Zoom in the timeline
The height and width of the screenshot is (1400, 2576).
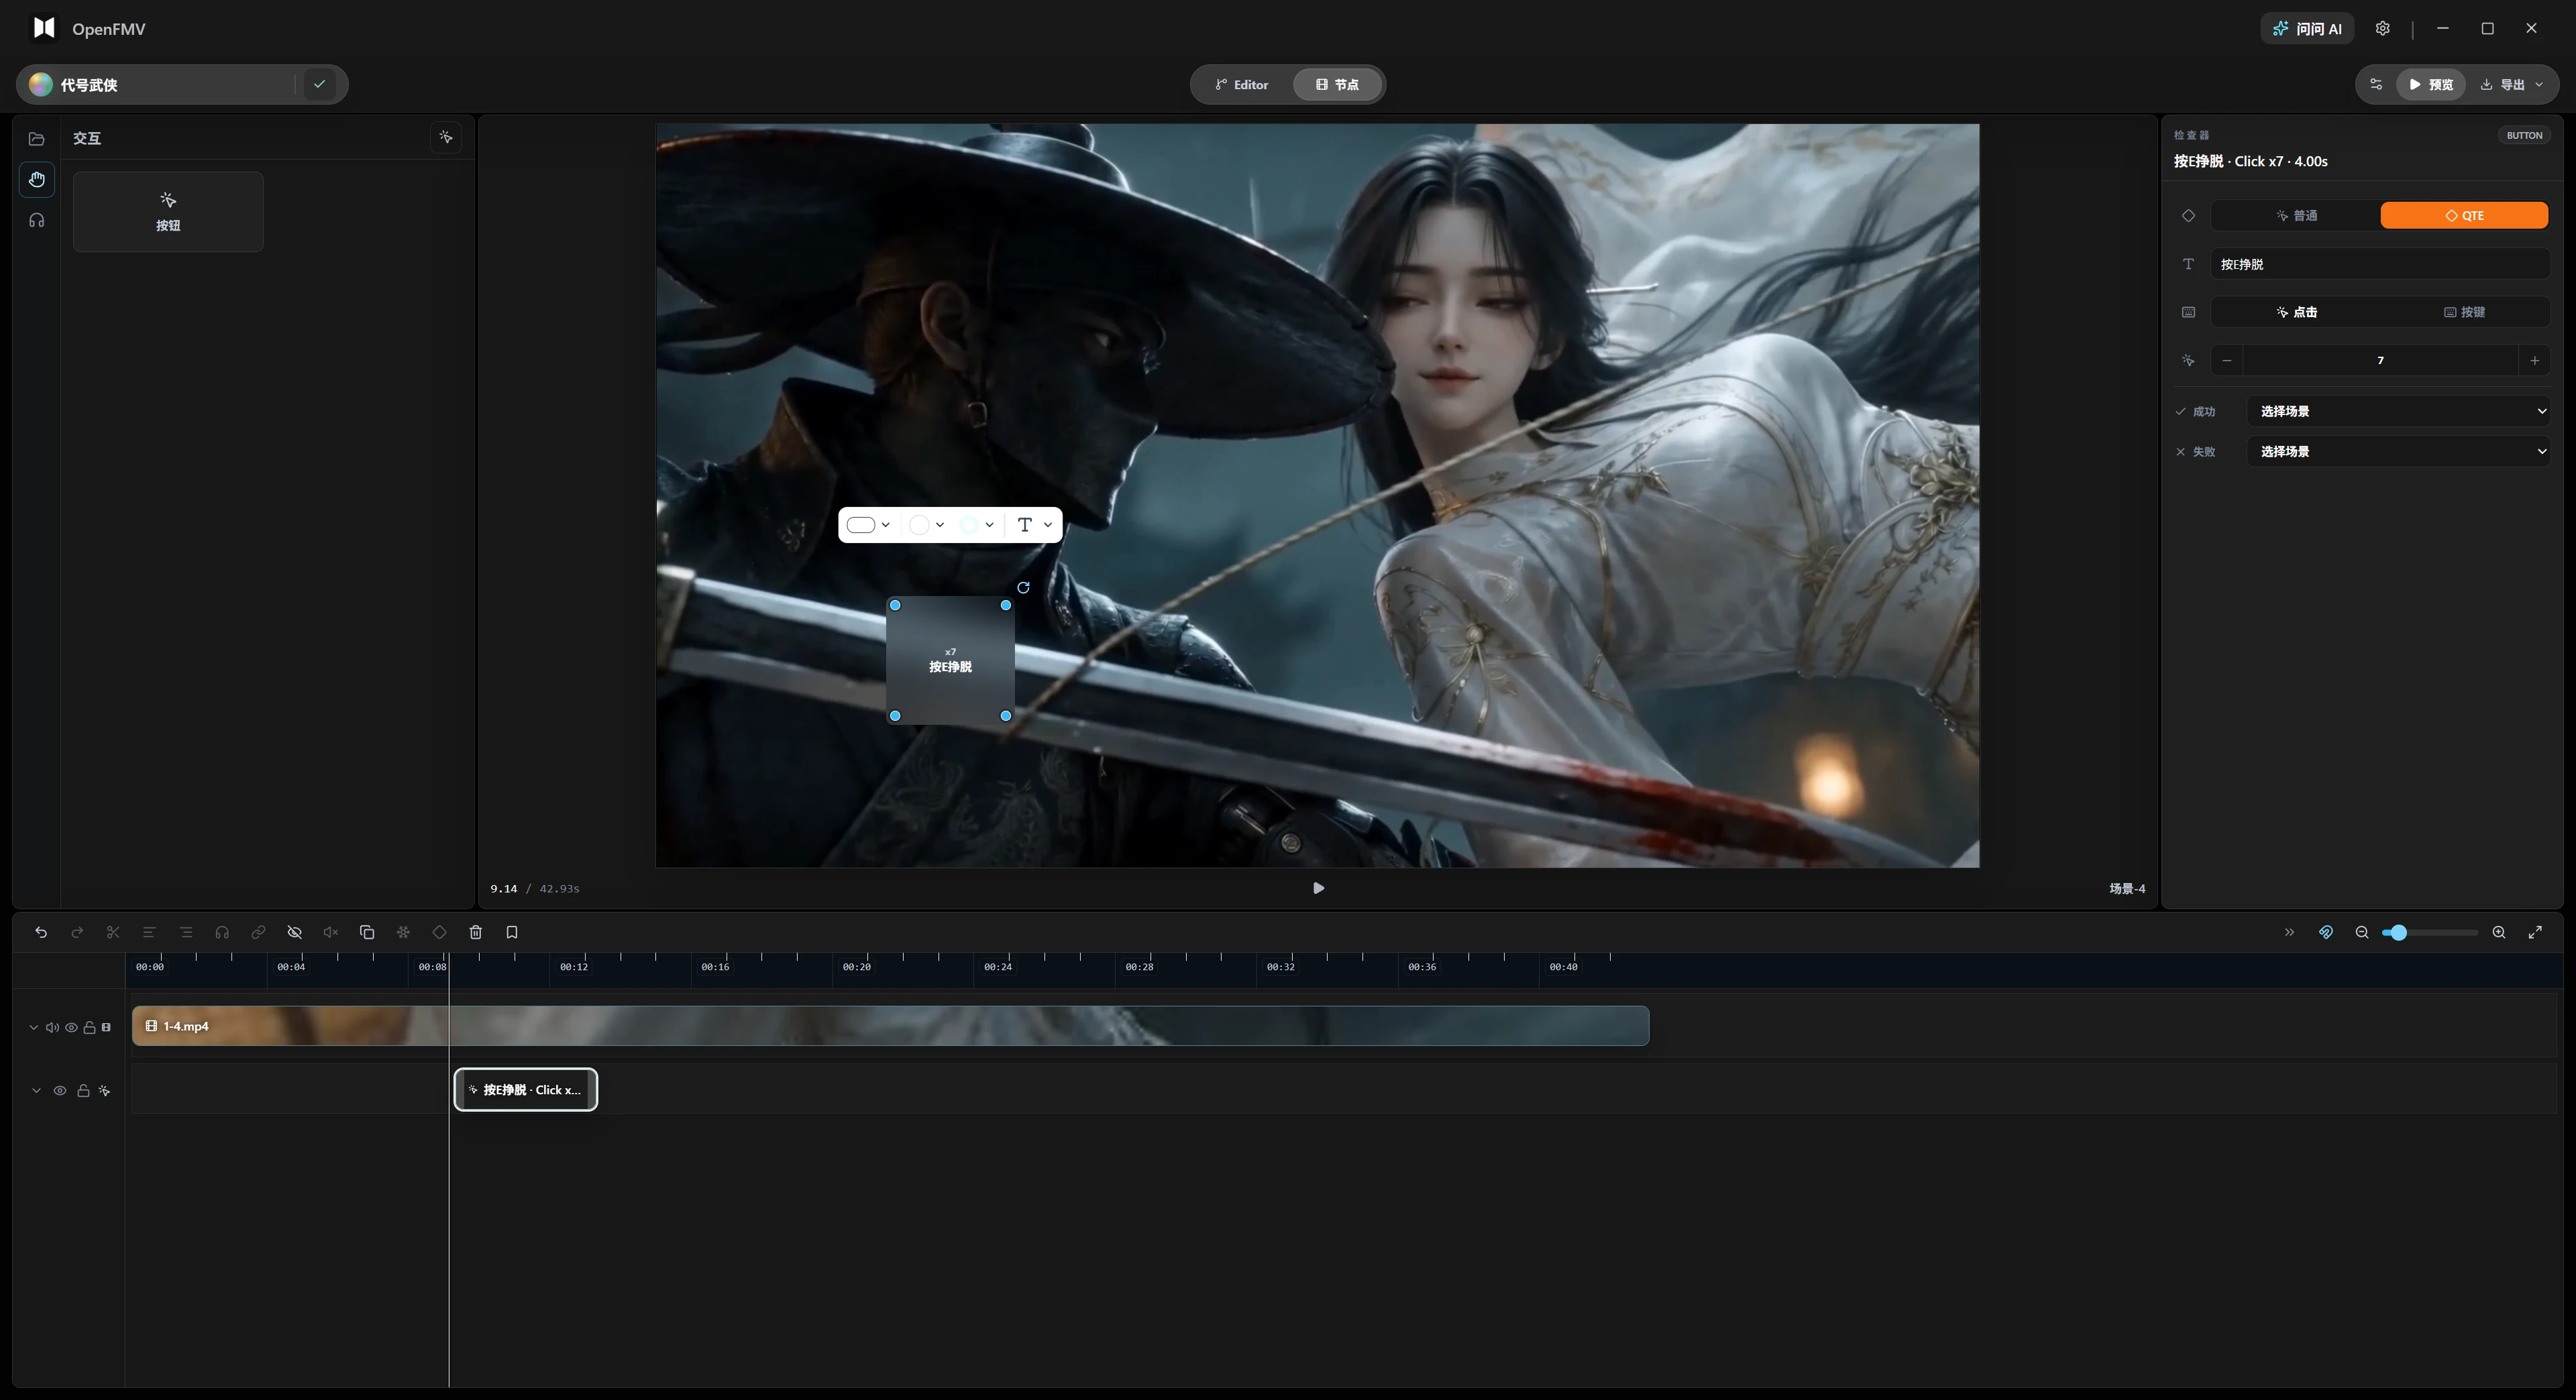(x=2499, y=933)
